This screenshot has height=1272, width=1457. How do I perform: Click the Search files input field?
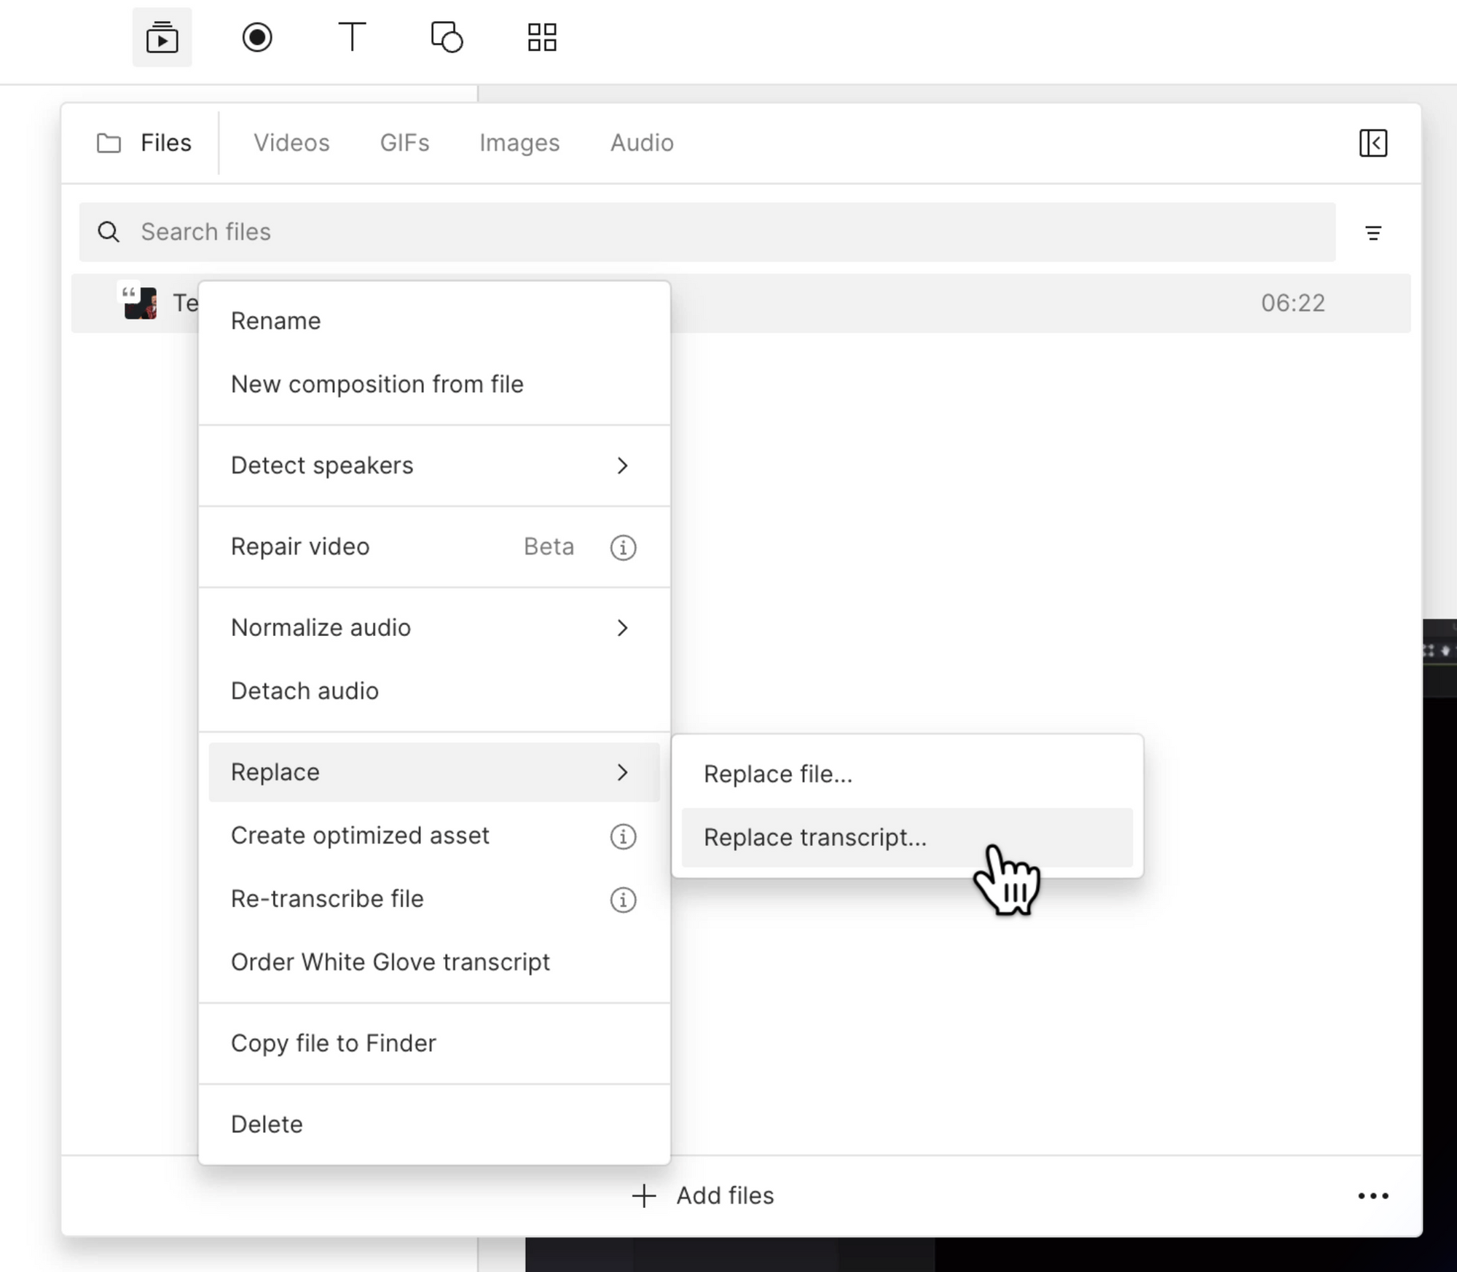(707, 232)
